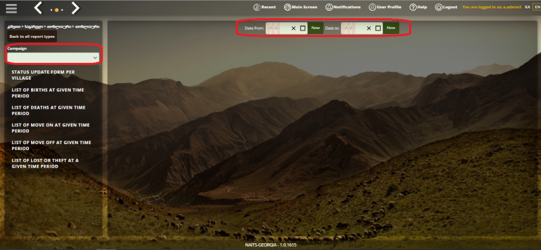541x250 pixels.
Task: Open List of Deaths at Given Time Period
Action: point(49,111)
